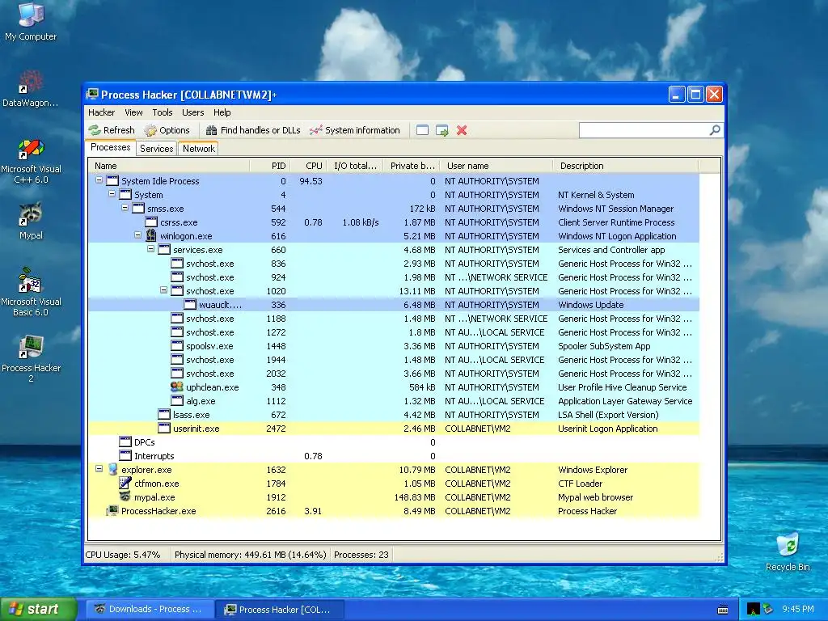Screen dimensions: 828x621
Task: Sort by Private bytes column header
Action: (412, 166)
